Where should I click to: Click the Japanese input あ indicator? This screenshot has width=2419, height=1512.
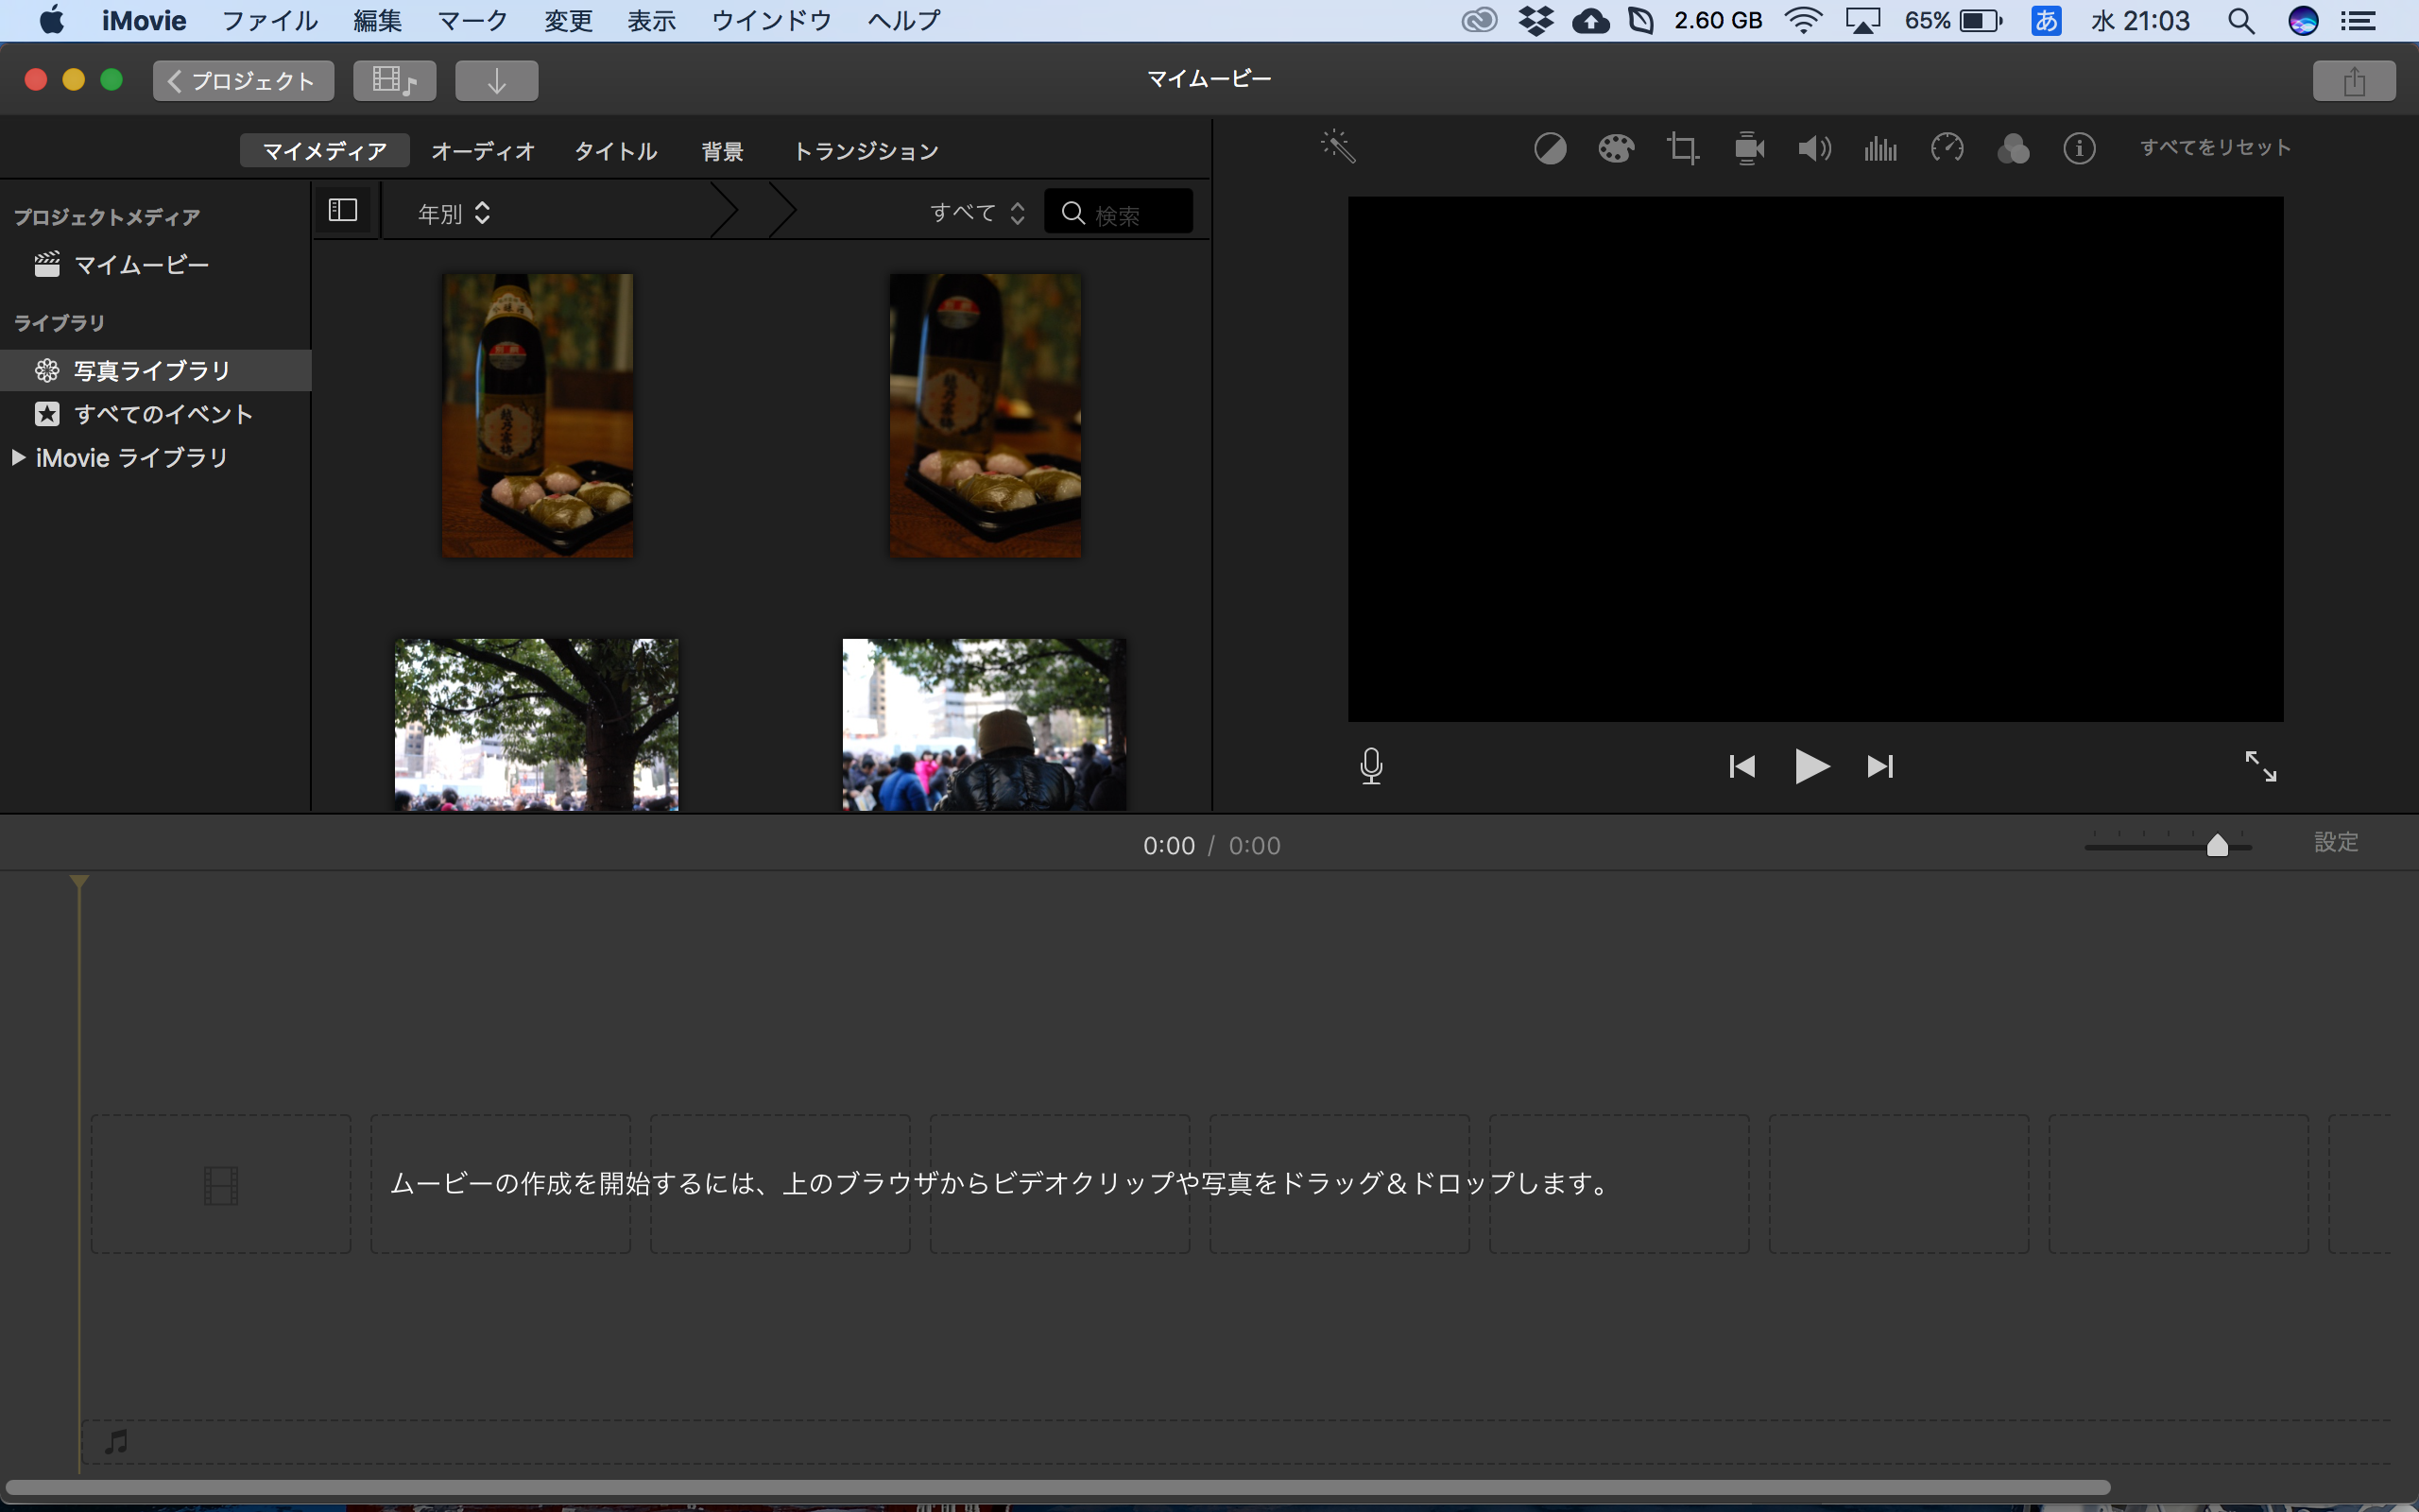click(2046, 20)
